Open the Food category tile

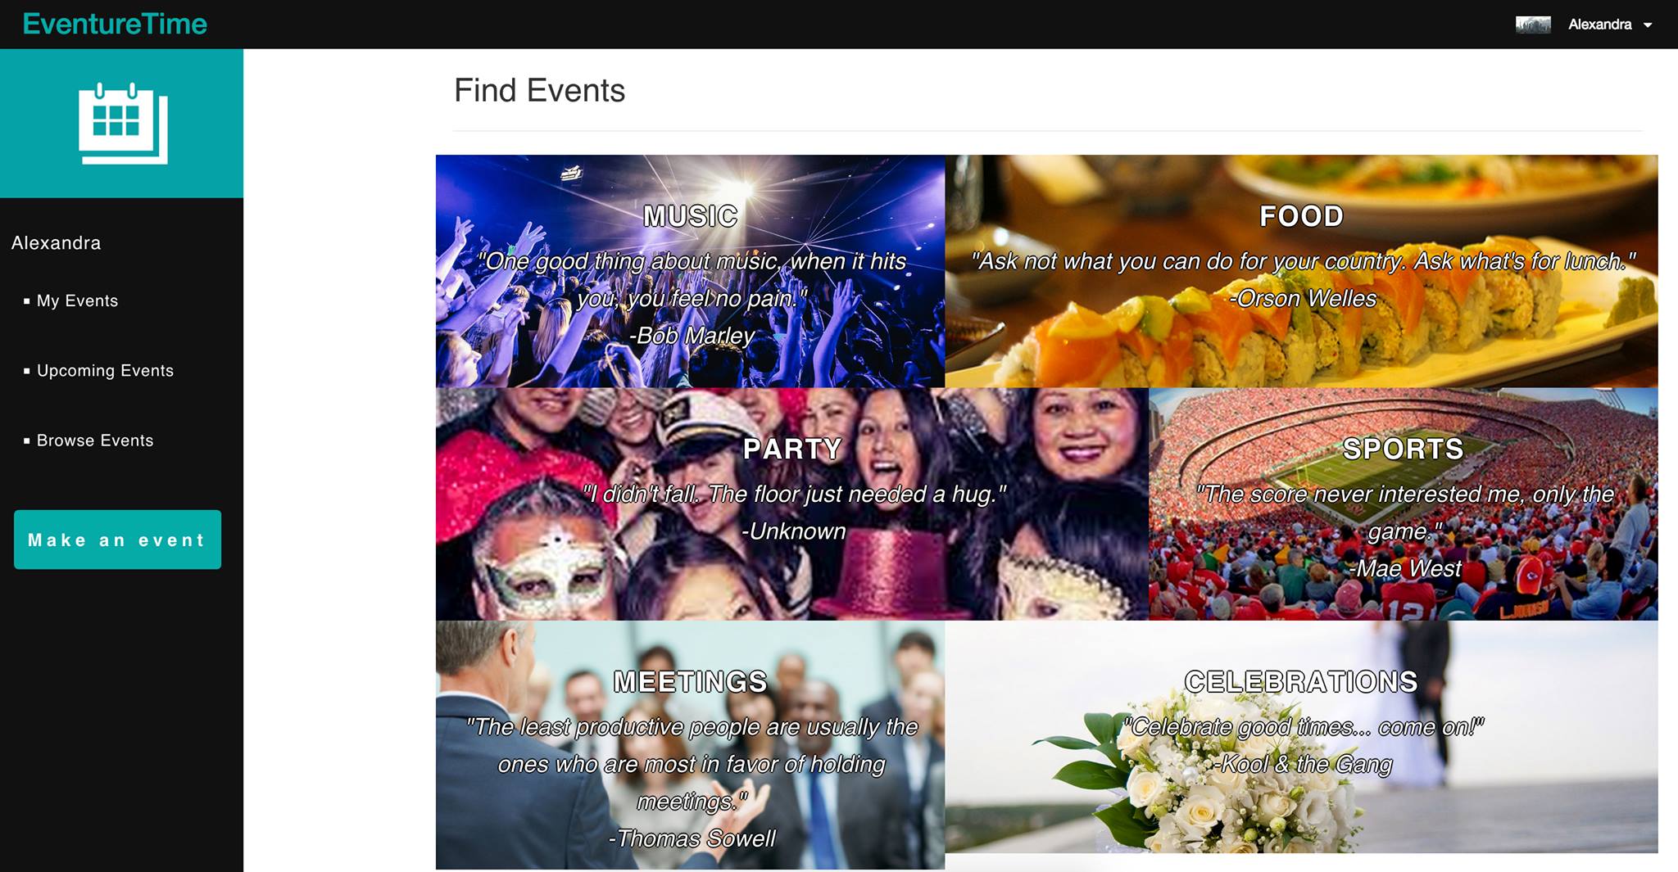[x=1301, y=271]
